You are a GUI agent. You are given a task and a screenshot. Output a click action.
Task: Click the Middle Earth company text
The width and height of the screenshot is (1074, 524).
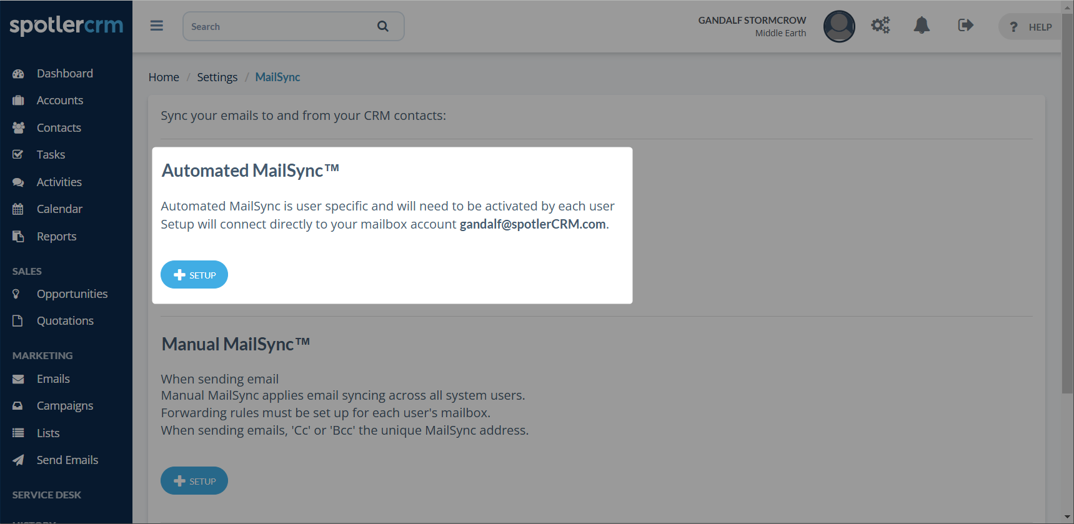point(780,33)
